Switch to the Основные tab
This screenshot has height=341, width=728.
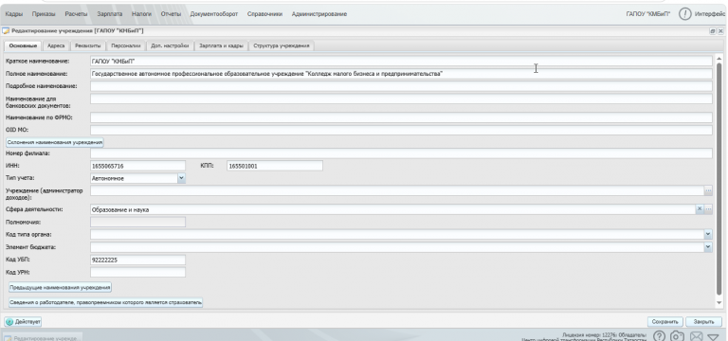[x=23, y=45]
